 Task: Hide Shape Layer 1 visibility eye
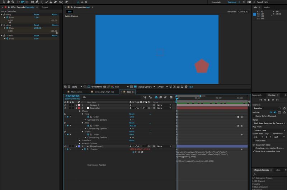pos(65,146)
